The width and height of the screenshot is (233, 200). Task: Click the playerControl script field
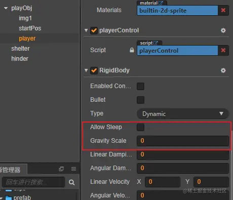pos(177,51)
